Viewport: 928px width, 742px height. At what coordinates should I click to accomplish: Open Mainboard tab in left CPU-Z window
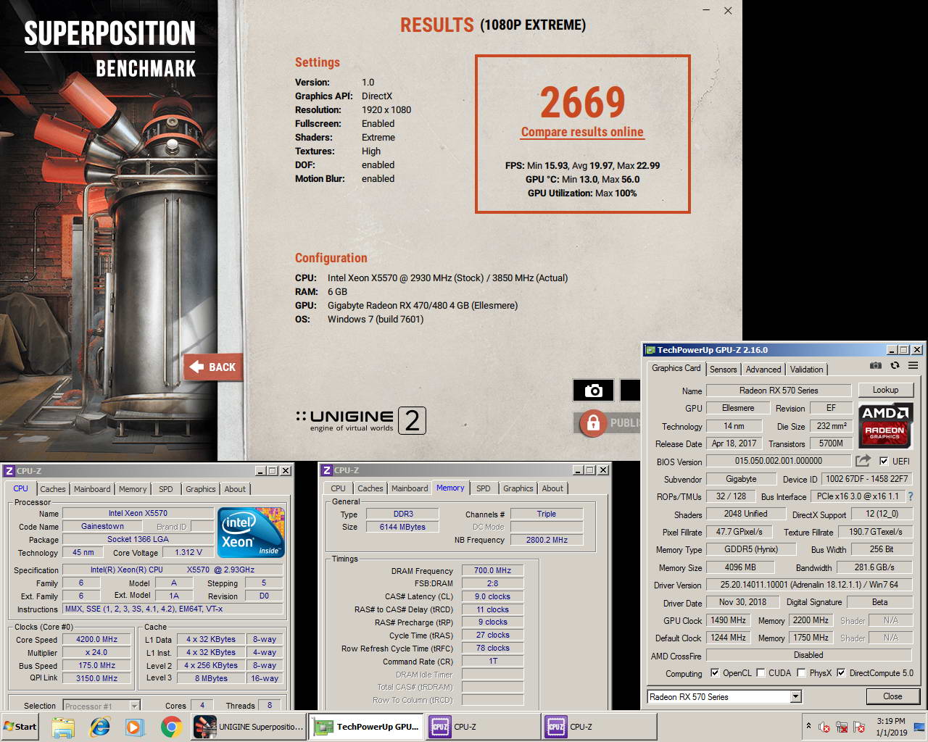(x=92, y=489)
